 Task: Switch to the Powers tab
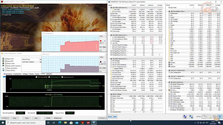[31, 74]
